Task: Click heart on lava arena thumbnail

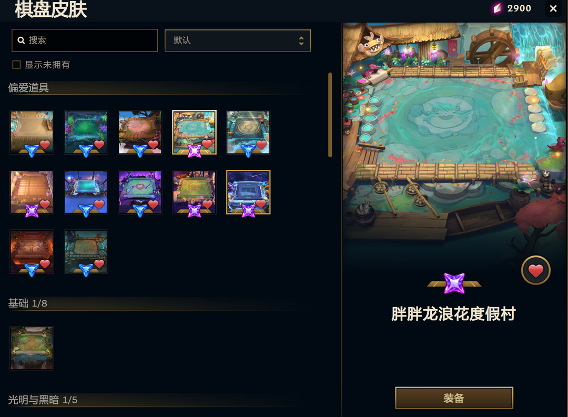Action: coord(45,264)
